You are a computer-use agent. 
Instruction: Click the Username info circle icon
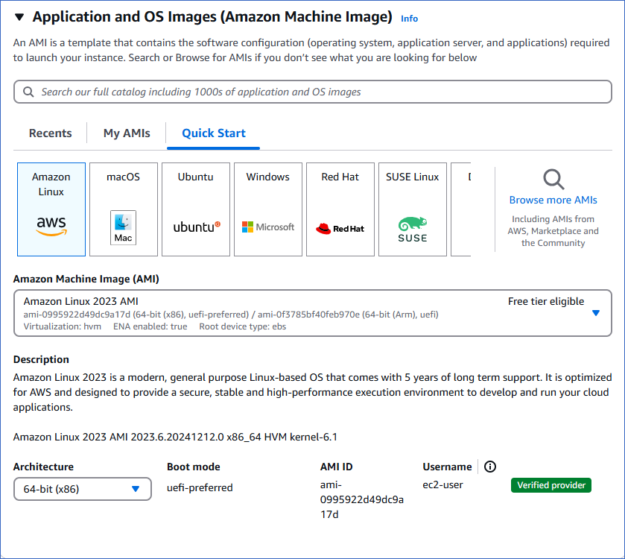490,467
